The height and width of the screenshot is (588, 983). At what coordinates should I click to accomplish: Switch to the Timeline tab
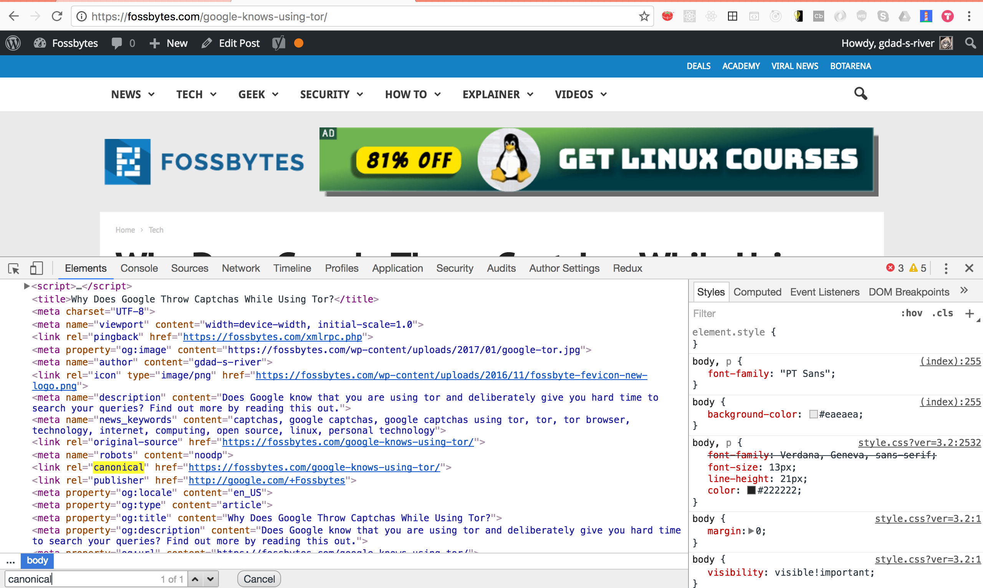(292, 268)
